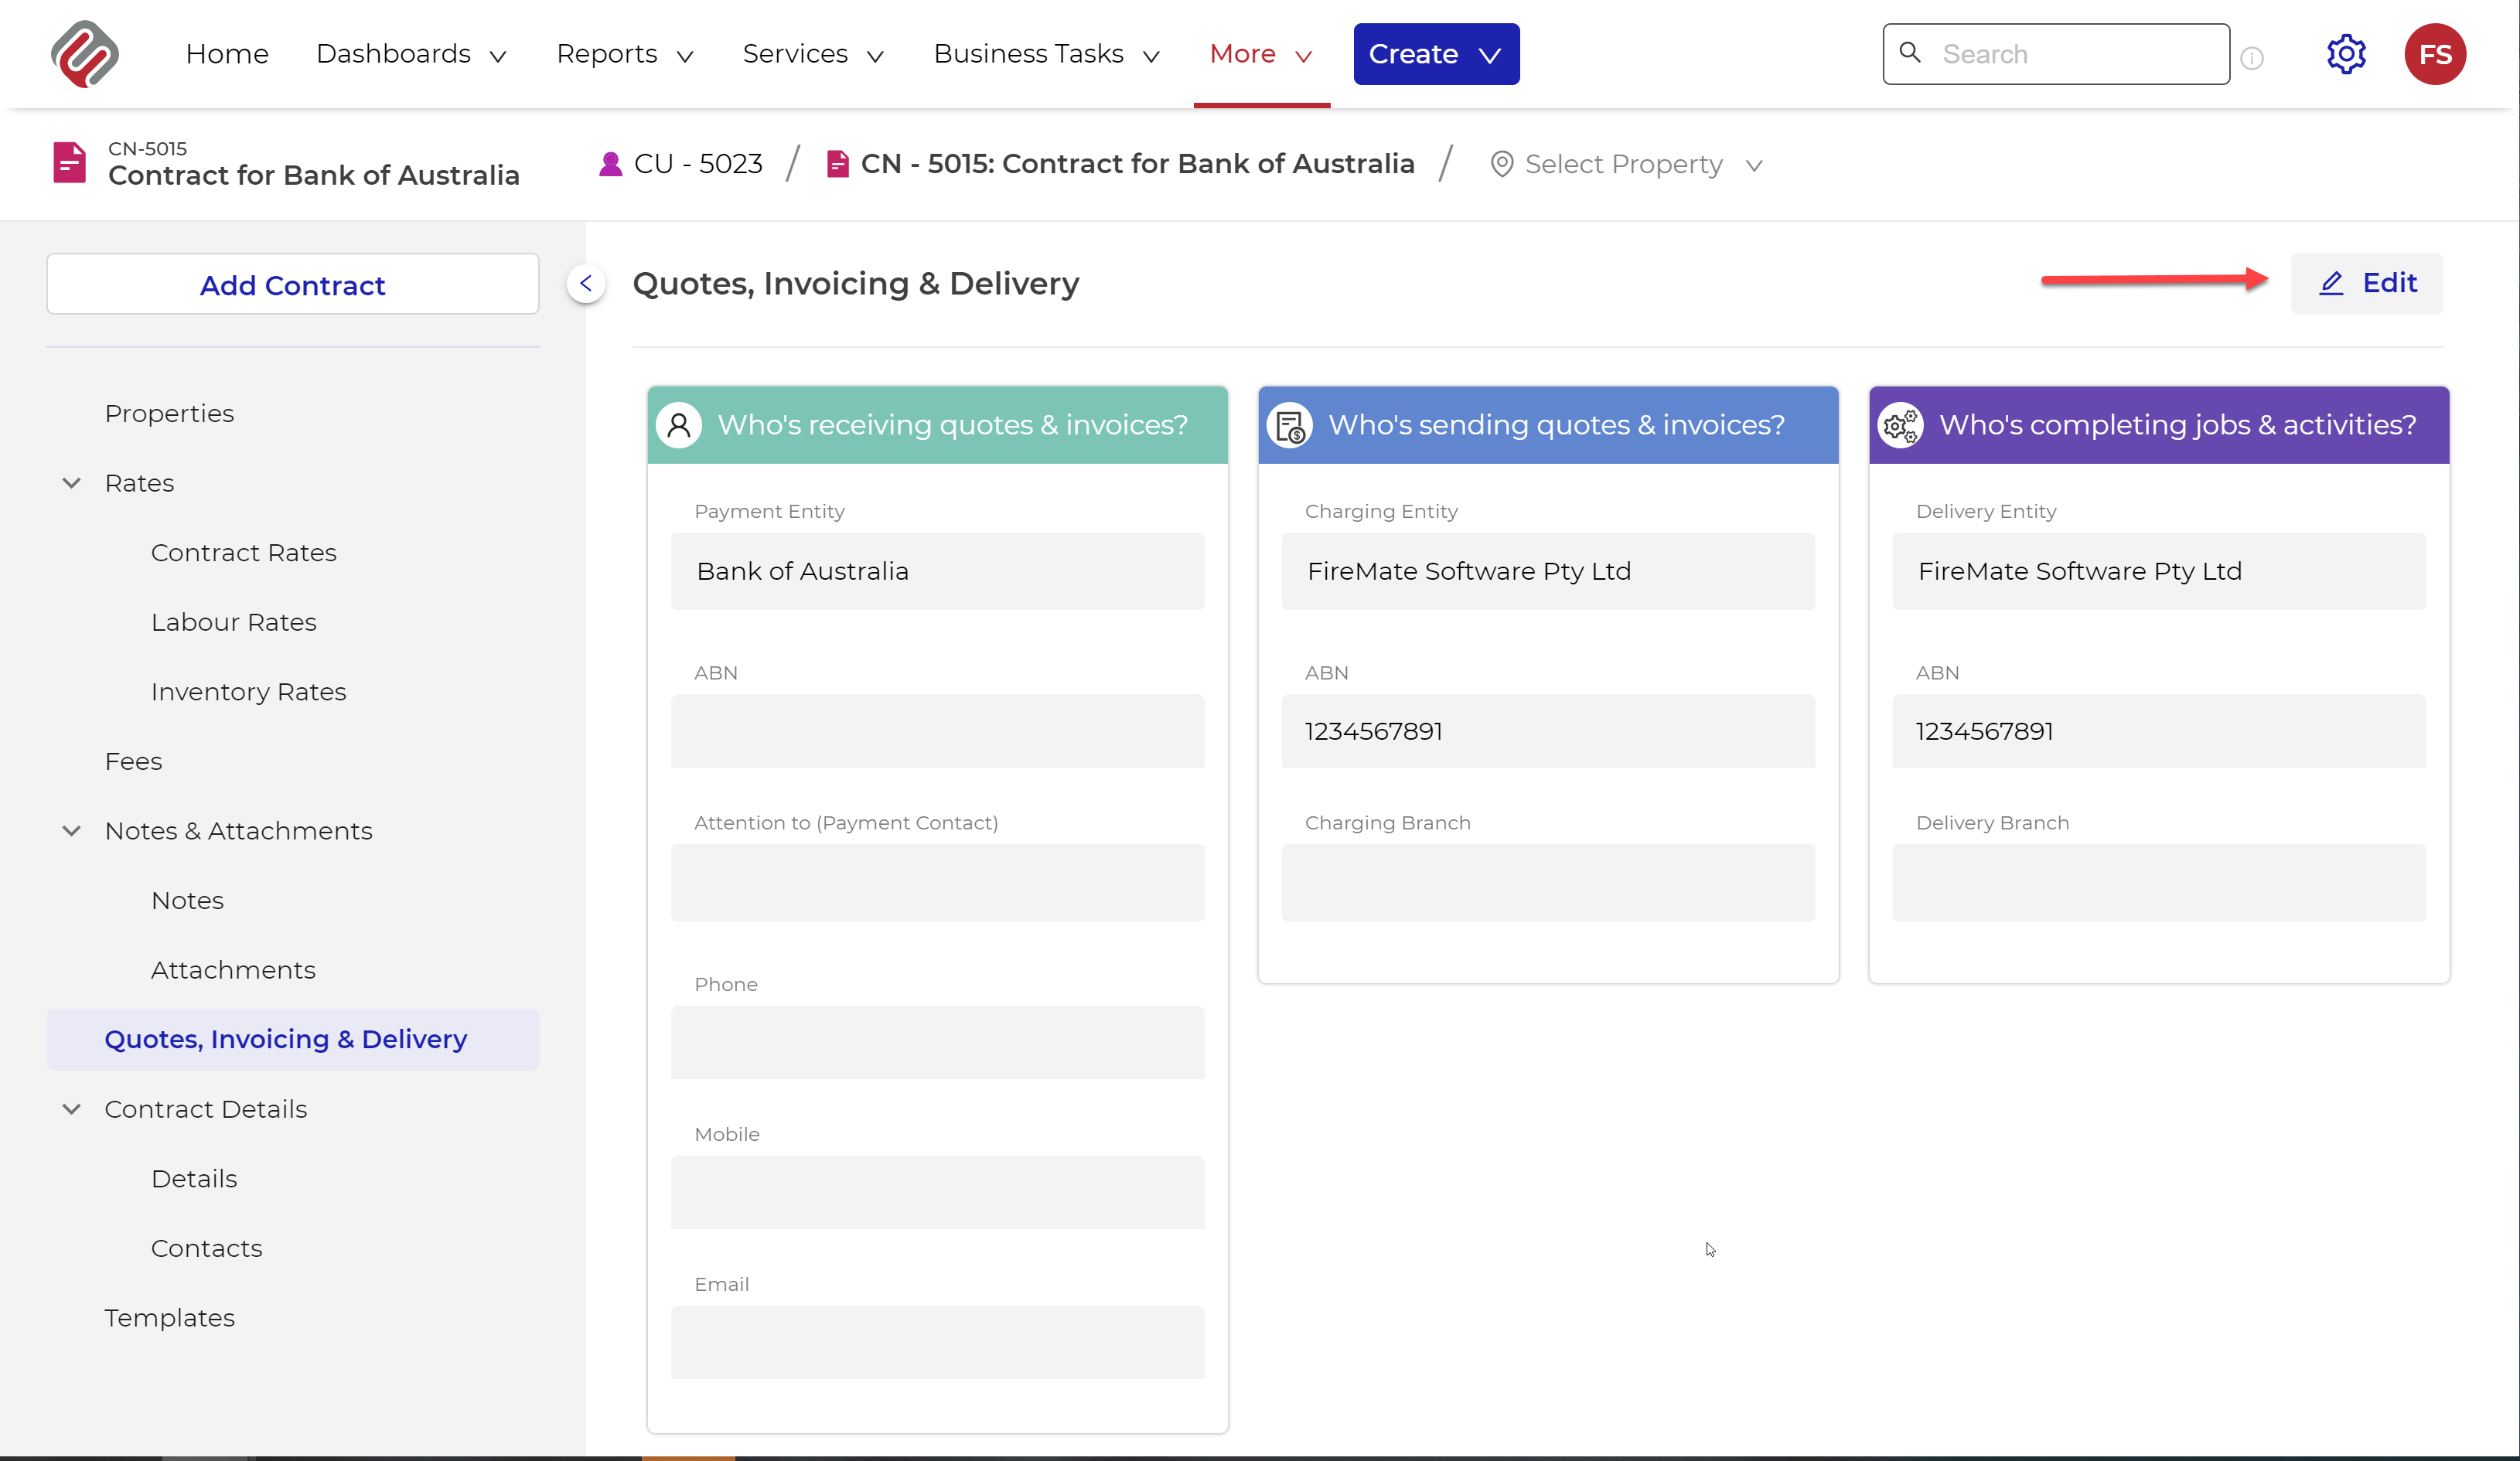Click the pencil icon on the Edit button
Screen dimensions: 2520x1461
pyautogui.click(x=2331, y=283)
